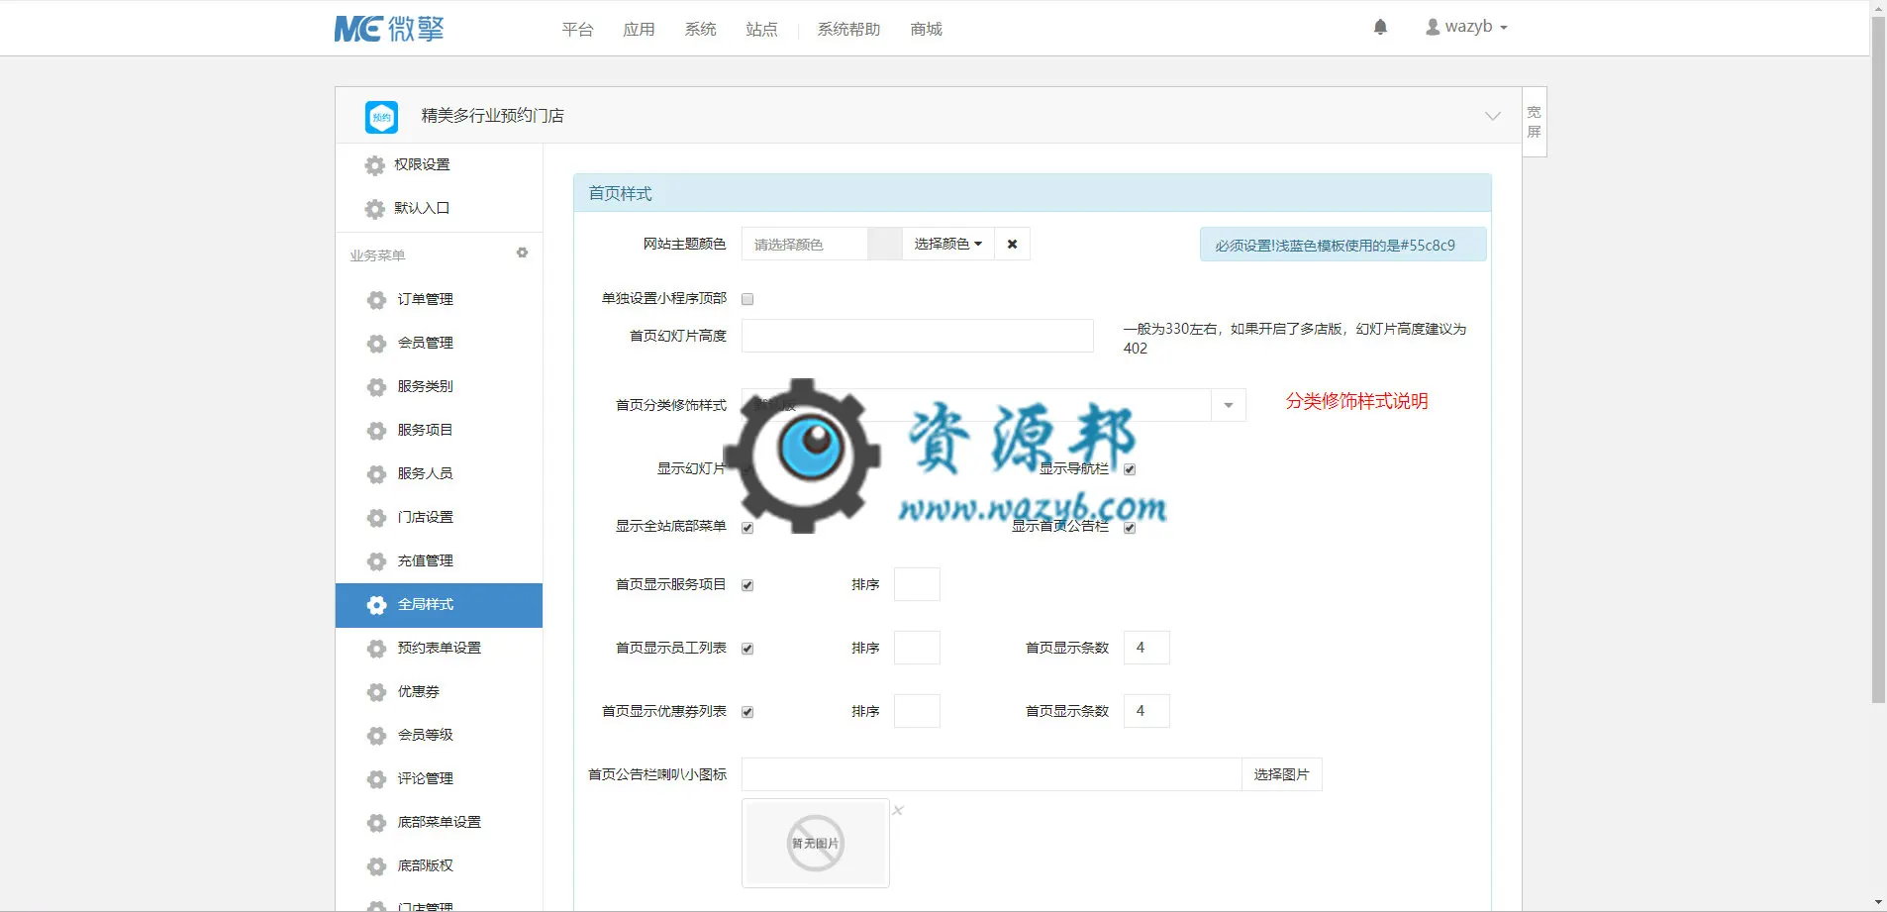This screenshot has width=1887, height=912.
Task: Toggle 宽屏 wide-screen mode
Action: pyautogui.click(x=1534, y=122)
